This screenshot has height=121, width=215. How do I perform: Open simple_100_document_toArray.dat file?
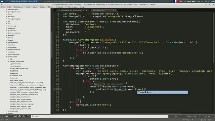(x=27, y=83)
